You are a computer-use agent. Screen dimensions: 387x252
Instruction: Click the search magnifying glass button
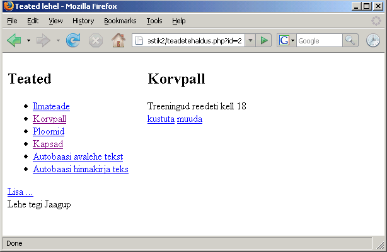(x=350, y=40)
